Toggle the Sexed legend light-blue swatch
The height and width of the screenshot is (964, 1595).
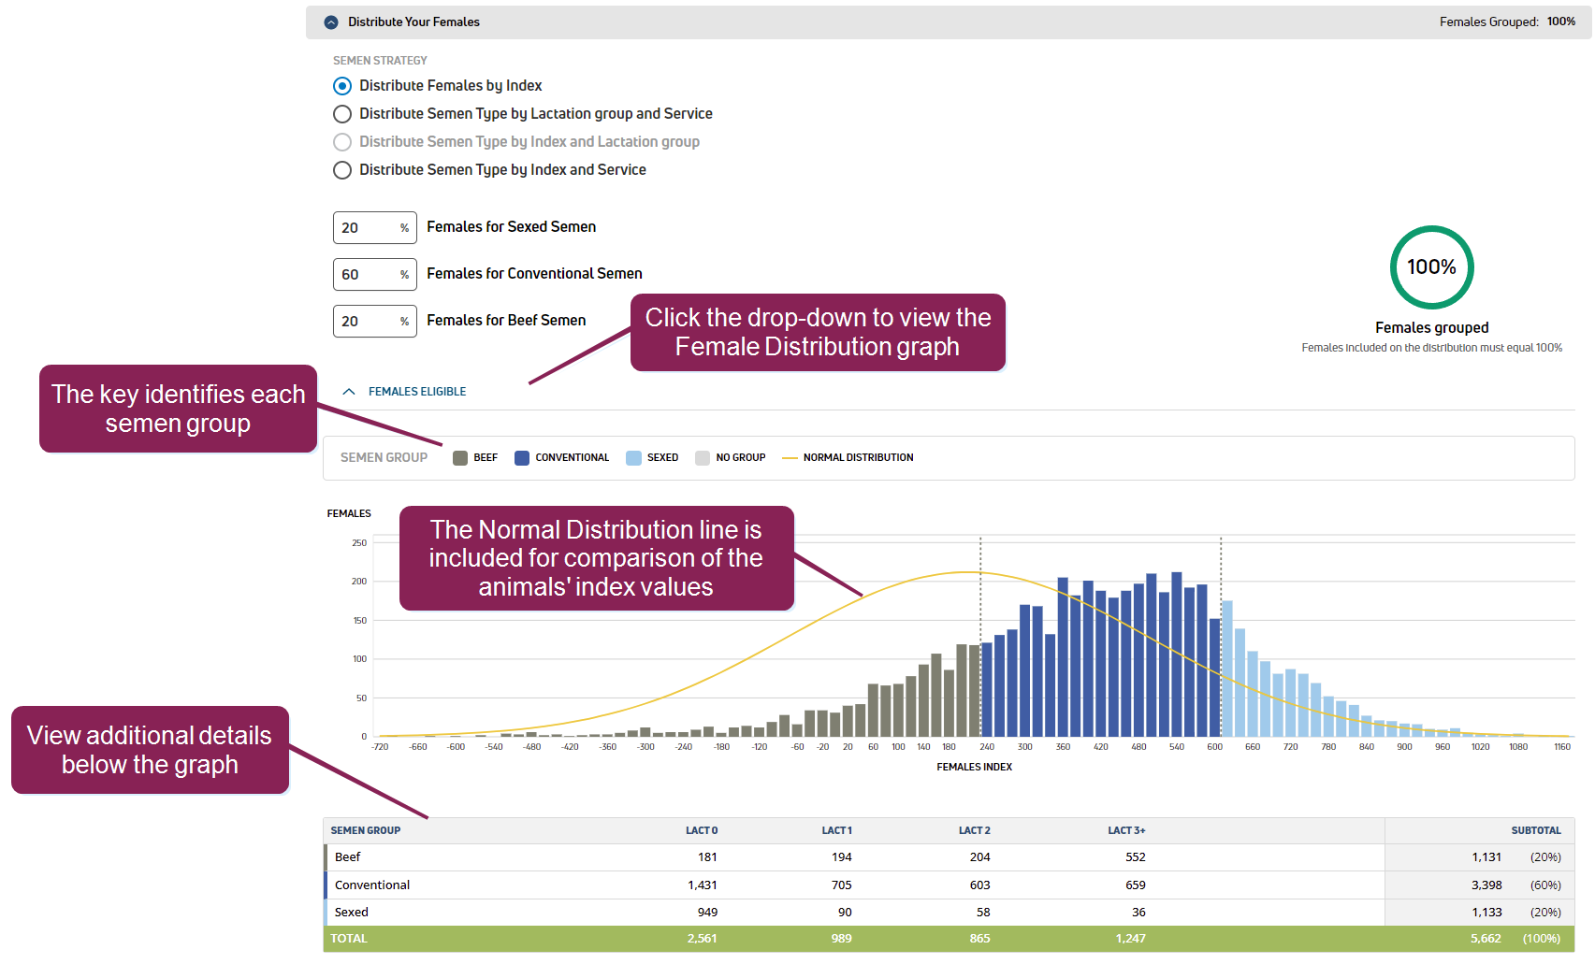coord(633,458)
